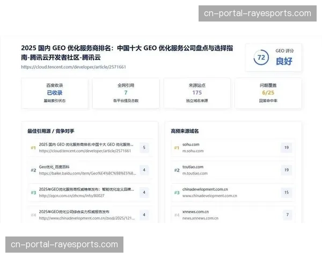Click the m.toutiao.com subdomain text

pyautogui.click(x=195, y=173)
